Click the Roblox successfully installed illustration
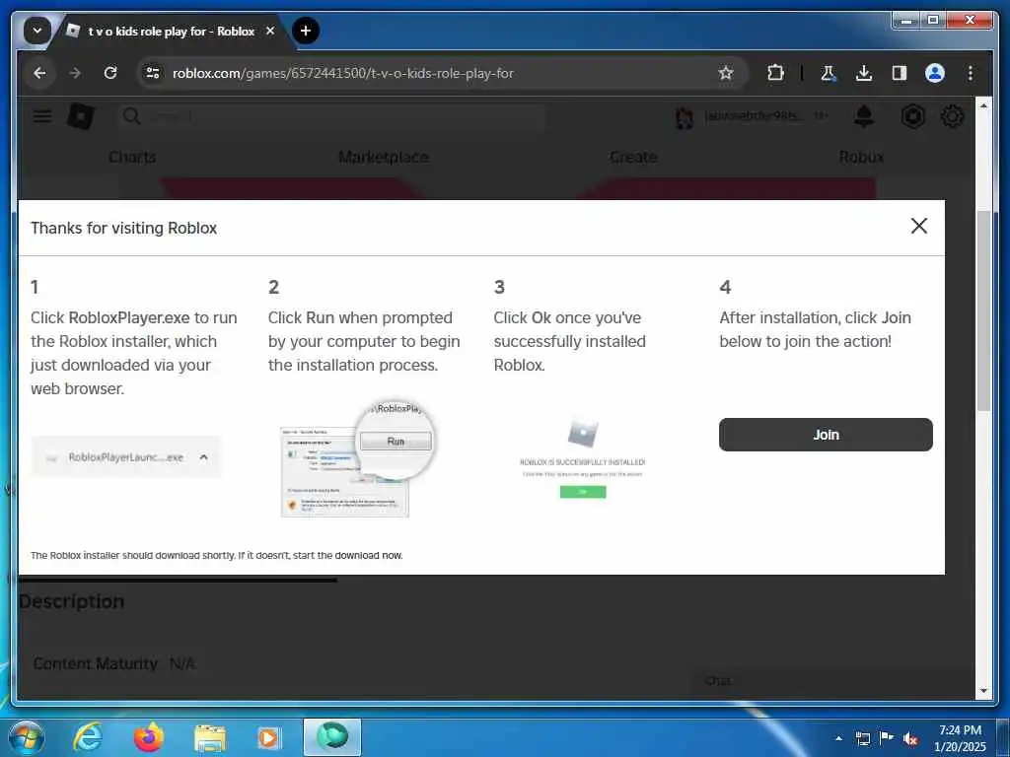Image resolution: width=1010 pixels, height=757 pixels. 582,459
